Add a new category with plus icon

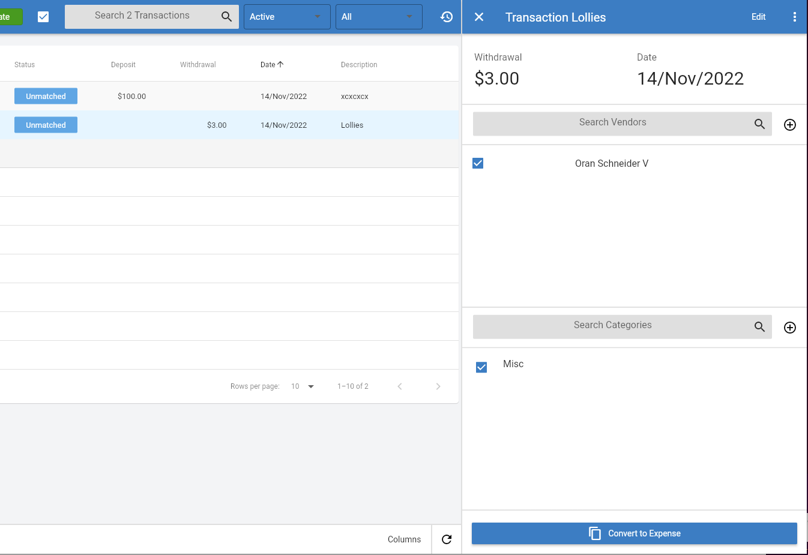790,328
